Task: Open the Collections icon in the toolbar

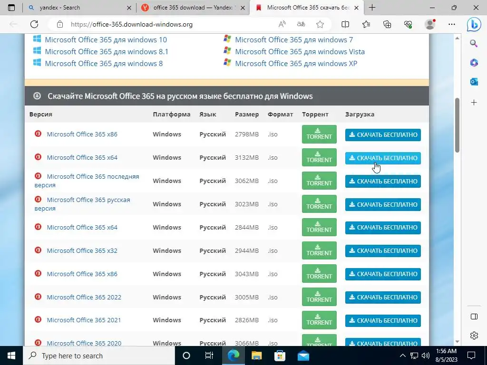Action: coord(387,24)
